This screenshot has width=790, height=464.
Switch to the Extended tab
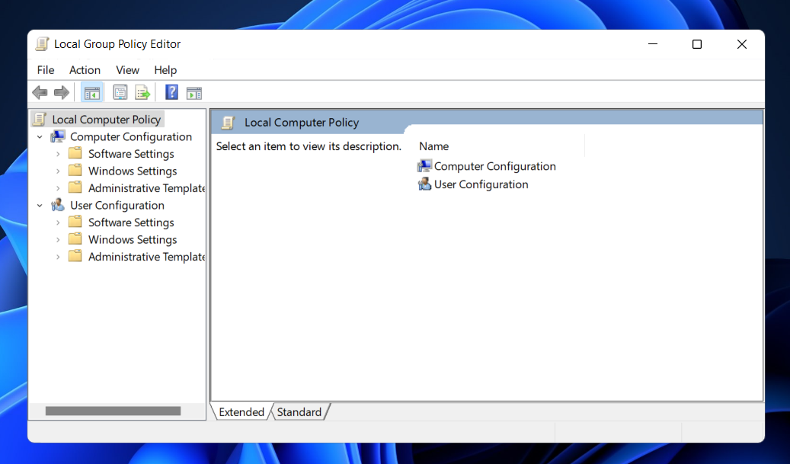pyautogui.click(x=240, y=411)
